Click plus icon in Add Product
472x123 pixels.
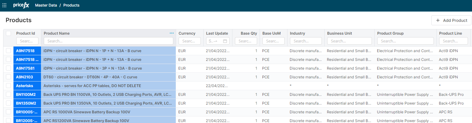click(x=438, y=20)
